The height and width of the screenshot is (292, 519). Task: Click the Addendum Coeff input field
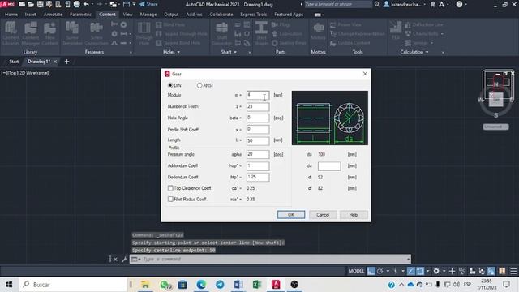pyautogui.click(x=258, y=165)
